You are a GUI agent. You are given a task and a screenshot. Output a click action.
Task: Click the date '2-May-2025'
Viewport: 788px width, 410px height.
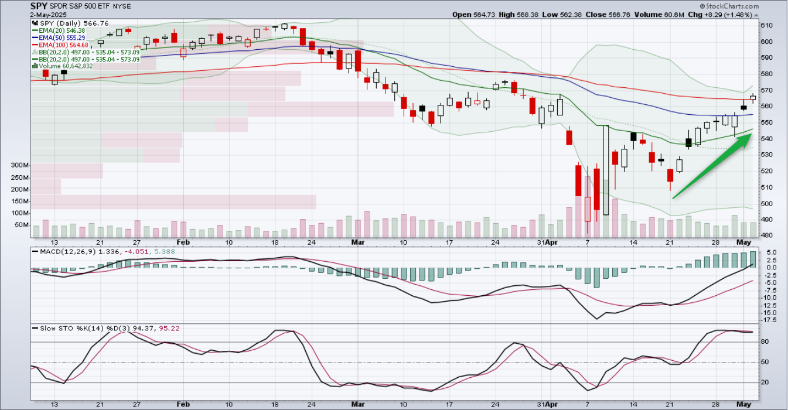coord(47,15)
